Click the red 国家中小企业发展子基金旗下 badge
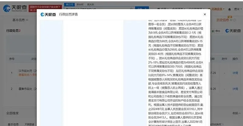 pyautogui.click(x=45, y=9)
